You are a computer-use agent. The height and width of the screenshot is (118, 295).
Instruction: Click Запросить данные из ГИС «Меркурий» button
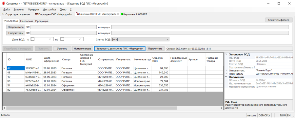(x=120, y=49)
